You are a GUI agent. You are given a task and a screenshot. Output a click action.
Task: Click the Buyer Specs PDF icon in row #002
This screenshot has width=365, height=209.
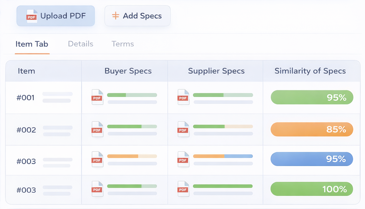97,129
